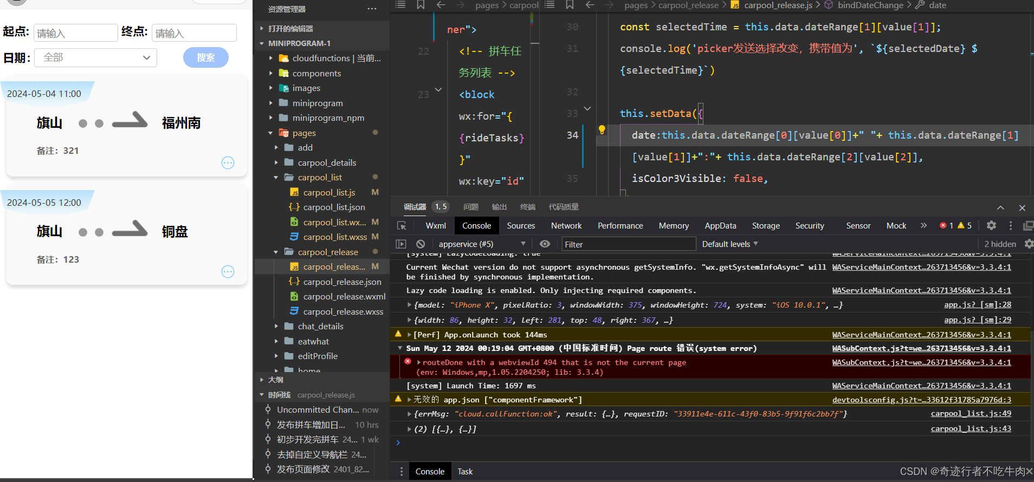Image resolution: width=1034 pixels, height=482 pixels.
Task: Close the debugger panel
Action: pos(1022,208)
